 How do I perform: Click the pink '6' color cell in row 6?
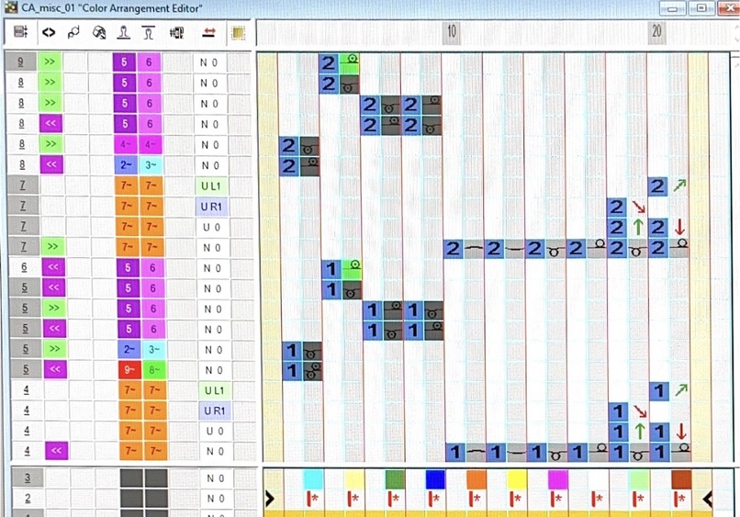point(152,268)
